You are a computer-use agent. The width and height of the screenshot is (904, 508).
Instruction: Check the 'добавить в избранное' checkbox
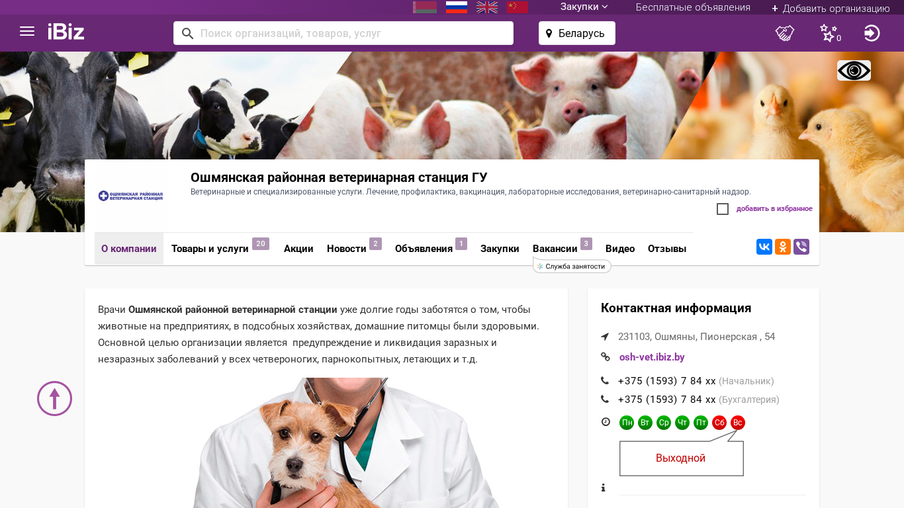(723, 209)
